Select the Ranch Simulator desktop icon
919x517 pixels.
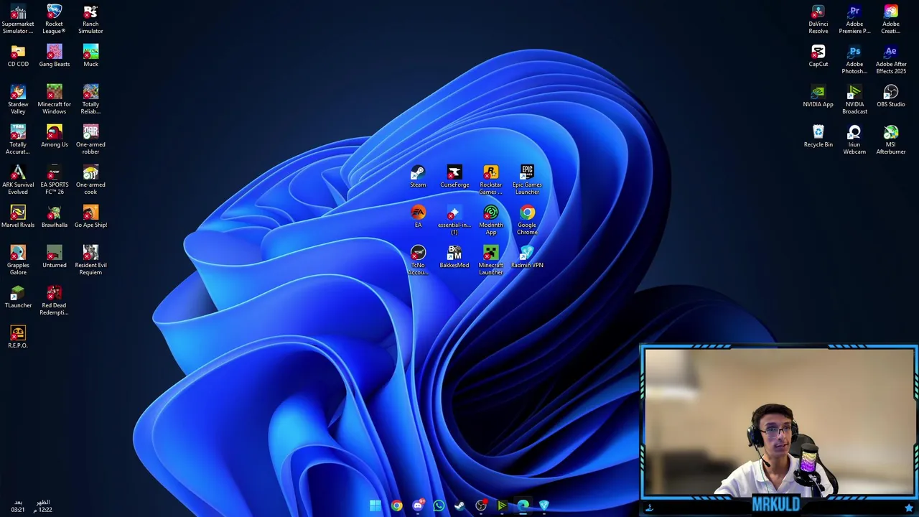click(x=90, y=19)
